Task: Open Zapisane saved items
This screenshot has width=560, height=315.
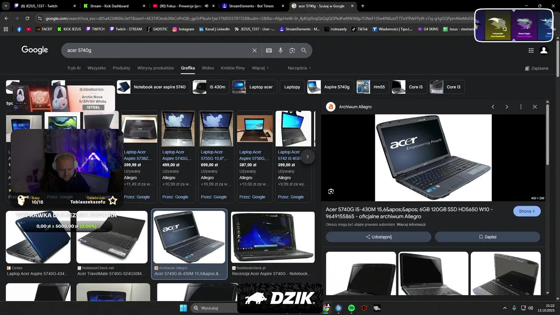Action: [536, 68]
